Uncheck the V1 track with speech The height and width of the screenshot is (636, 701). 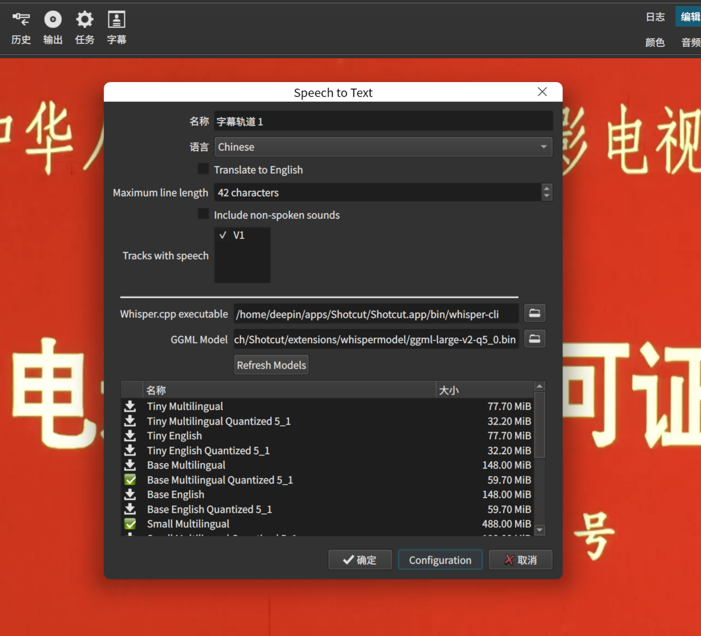pyautogui.click(x=223, y=235)
